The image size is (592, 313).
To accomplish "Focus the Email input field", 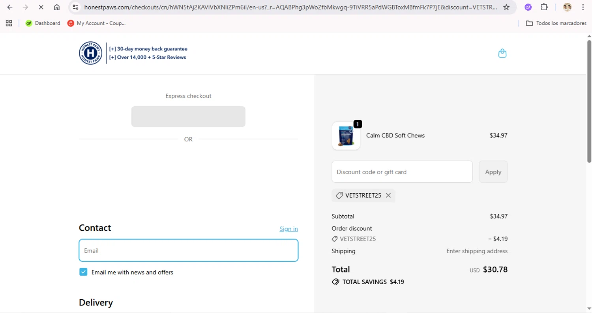I will [188, 250].
